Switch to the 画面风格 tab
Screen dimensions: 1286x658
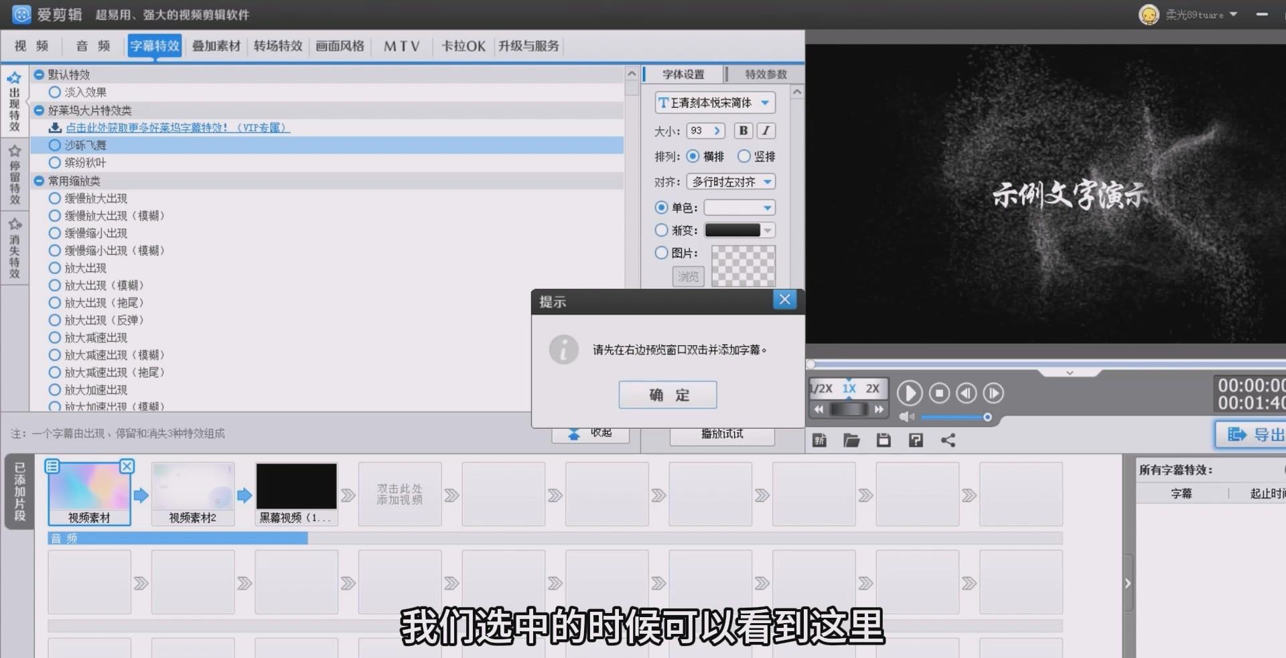click(340, 46)
